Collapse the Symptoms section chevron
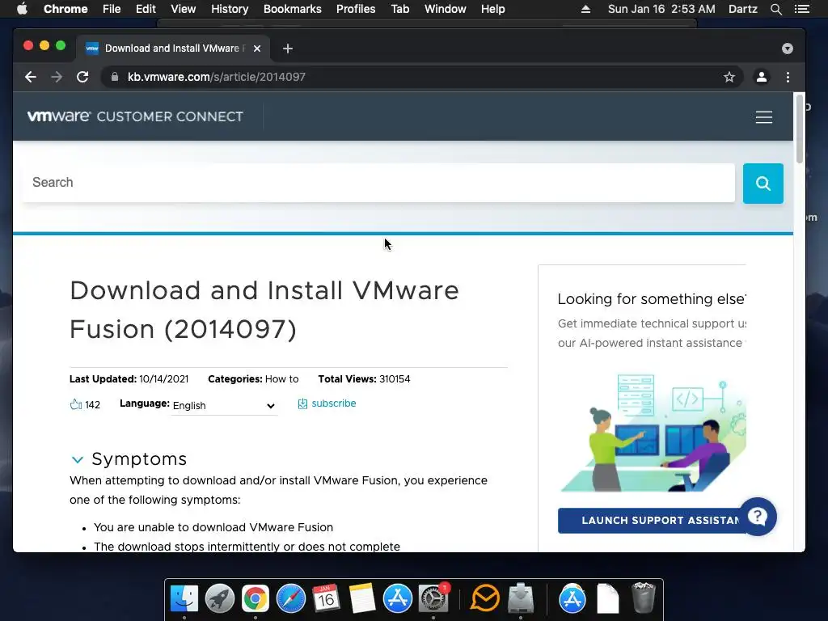The width and height of the screenshot is (828, 621). (78, 459)
